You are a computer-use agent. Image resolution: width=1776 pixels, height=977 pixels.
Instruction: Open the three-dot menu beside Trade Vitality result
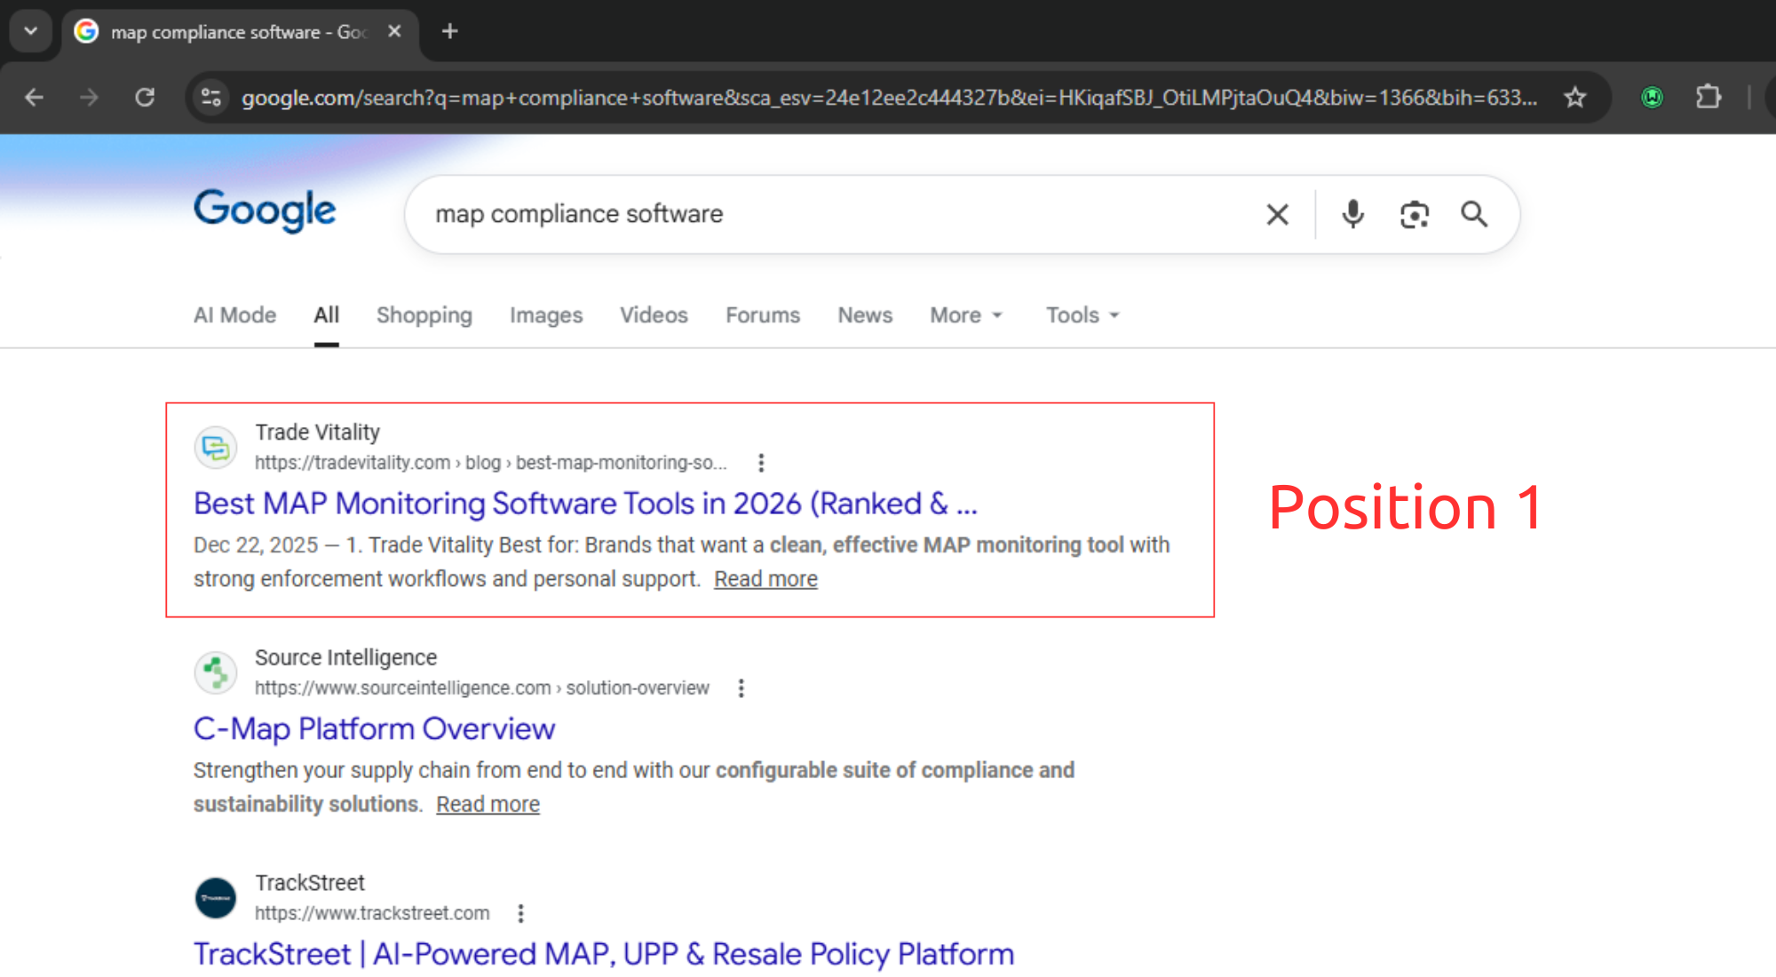tap(761, 462)
